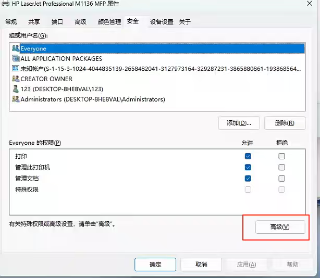Click the 允许 column header

point(247,143)
